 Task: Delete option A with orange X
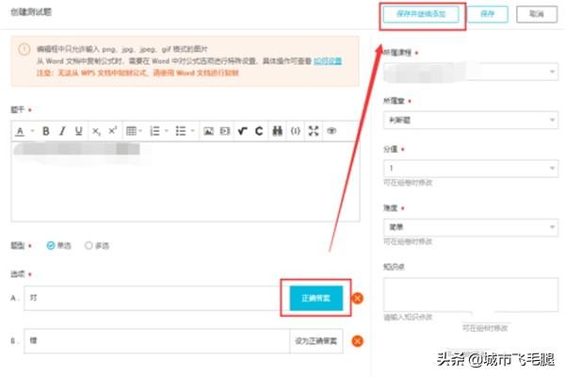coord(358,300)
